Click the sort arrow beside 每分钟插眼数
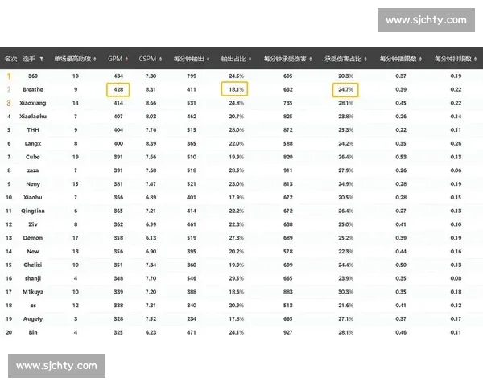Screen dimensions: 483x386 [420, 59]
